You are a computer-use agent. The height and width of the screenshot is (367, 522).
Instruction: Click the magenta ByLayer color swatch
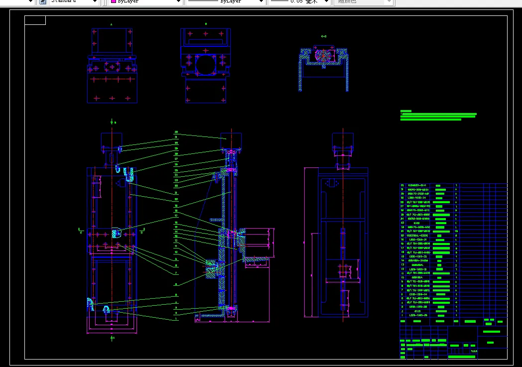[114, 1]
